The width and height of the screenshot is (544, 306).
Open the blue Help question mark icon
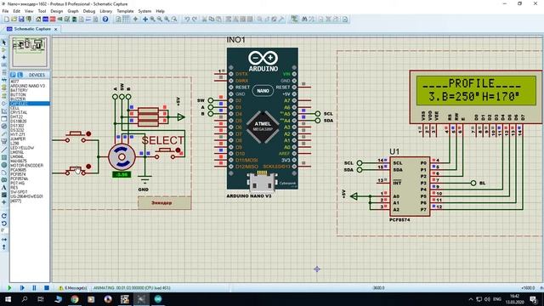105,20
